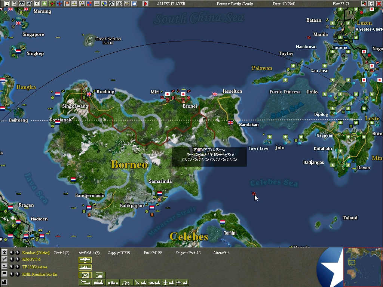Open the save game disk icon
Viewport: 383px width, 287px height.
(7, 4)
